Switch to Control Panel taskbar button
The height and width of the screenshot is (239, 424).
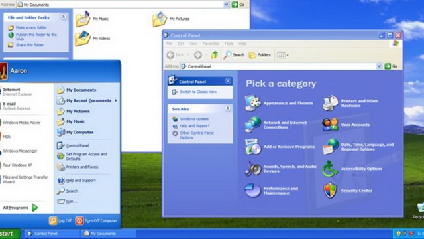coord(52,234)
